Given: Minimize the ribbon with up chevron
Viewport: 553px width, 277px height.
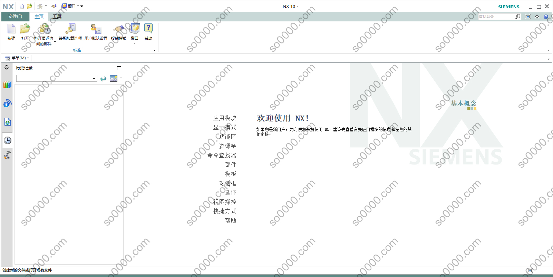Looking at the screenshot, I should tap(537, 17).
